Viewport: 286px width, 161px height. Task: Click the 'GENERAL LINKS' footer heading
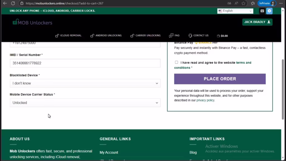(x=115, y=139)
